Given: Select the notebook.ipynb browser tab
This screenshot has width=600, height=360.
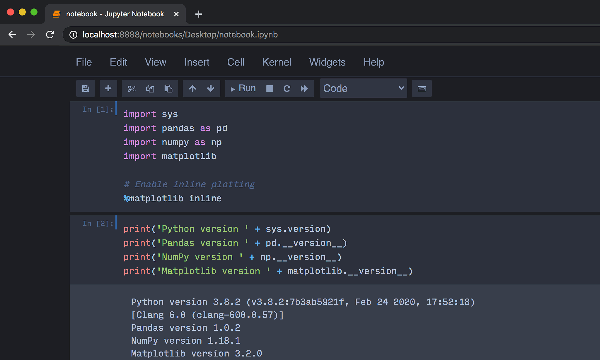Looking at the screenshot, I should pyautogui.click(x=114, y=14).
